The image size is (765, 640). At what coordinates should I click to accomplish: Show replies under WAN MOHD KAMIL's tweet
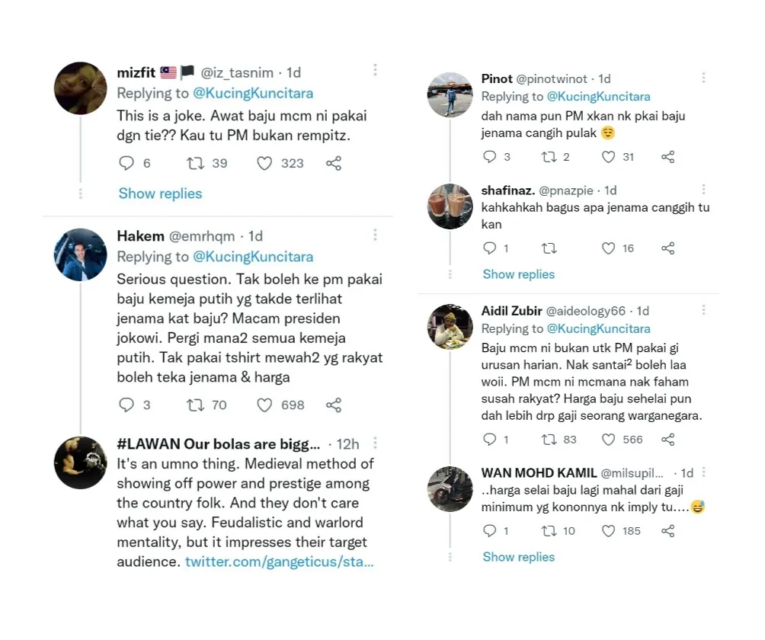518,557
